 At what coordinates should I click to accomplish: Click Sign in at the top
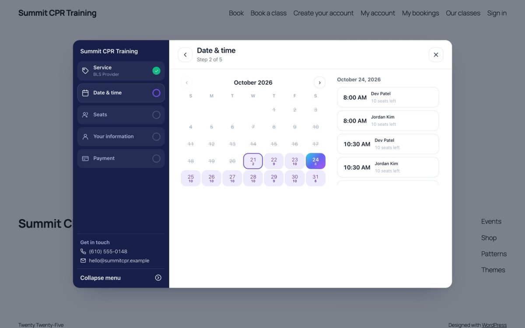click(x=497, y=13)
